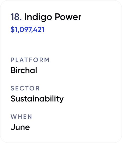Image resolution: width=122 pixels, height=143 pixels.
Task: Click the digits 421 in the amount
Action: 39,29
